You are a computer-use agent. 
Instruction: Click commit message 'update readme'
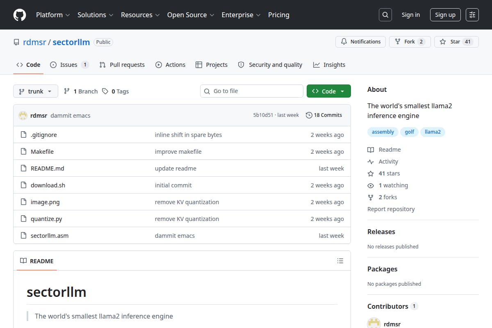175,169
